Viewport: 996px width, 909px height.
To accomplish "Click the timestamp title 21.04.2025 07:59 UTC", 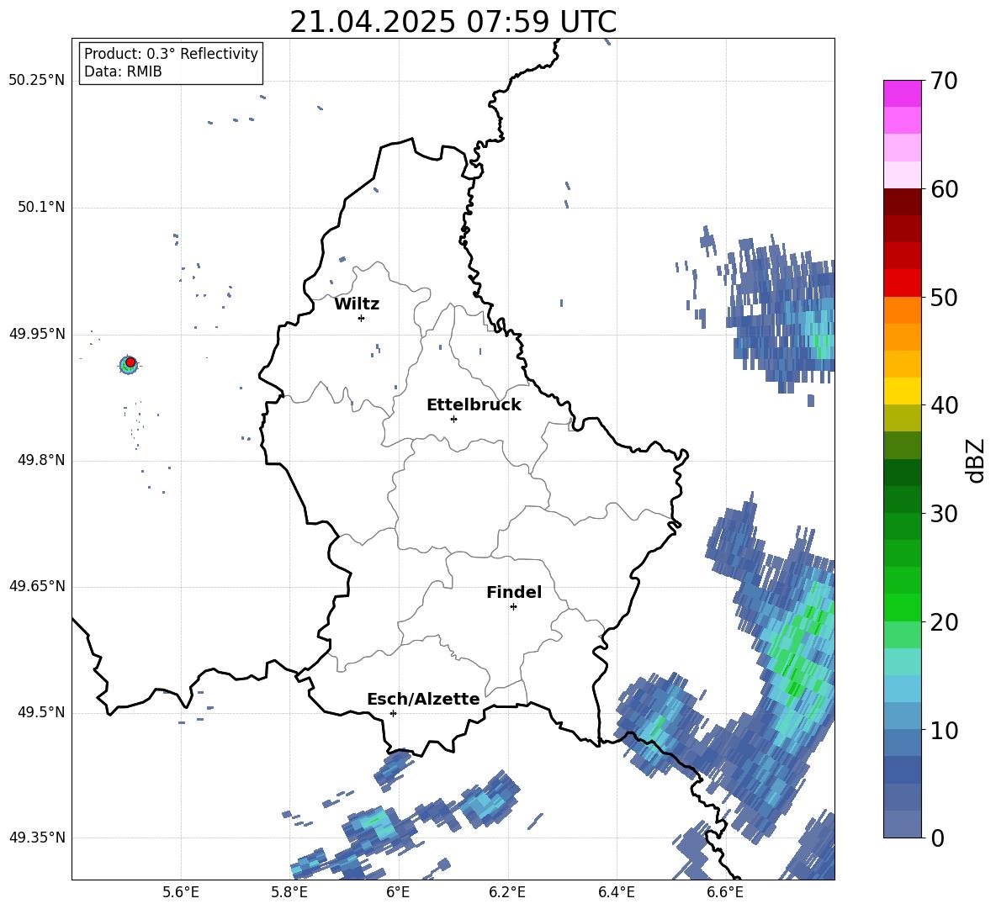I will point(453,22).
